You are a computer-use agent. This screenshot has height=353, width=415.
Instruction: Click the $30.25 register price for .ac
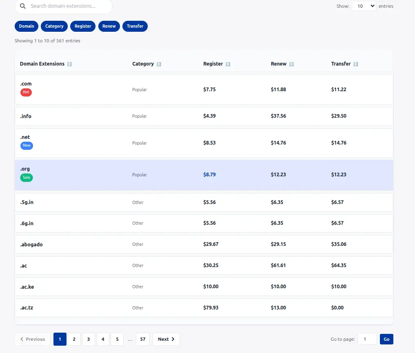click(x=211, y=265)
